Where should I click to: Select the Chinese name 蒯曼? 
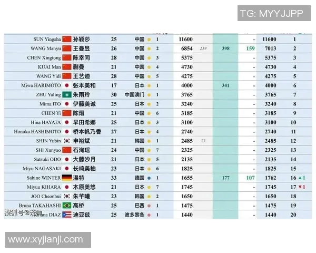point(78,67)
